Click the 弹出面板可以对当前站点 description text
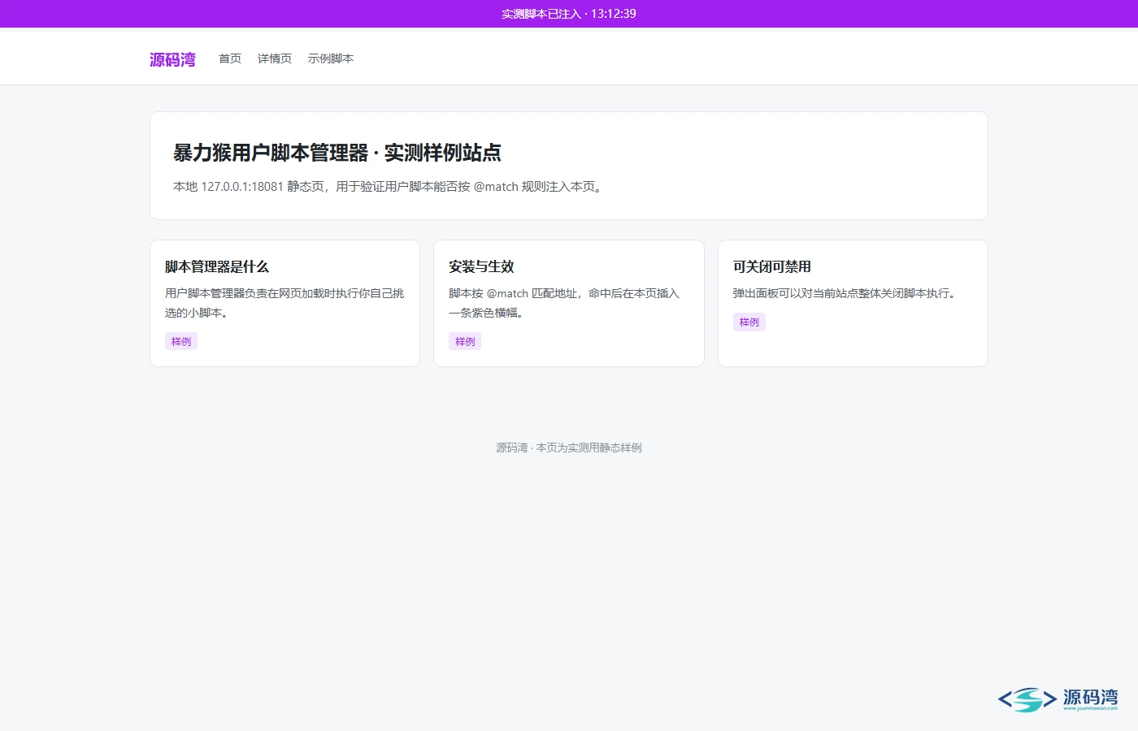 point(846,293)
